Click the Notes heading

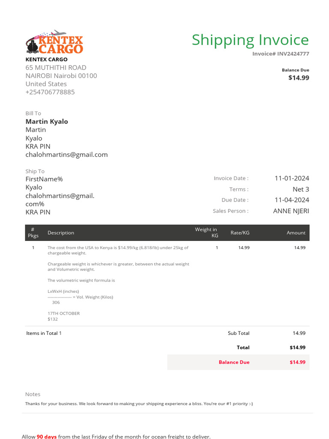point(33,394)
